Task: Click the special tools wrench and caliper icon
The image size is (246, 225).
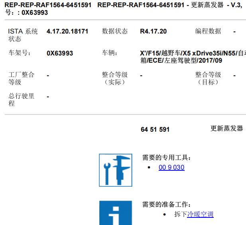Action: point(116,170)
